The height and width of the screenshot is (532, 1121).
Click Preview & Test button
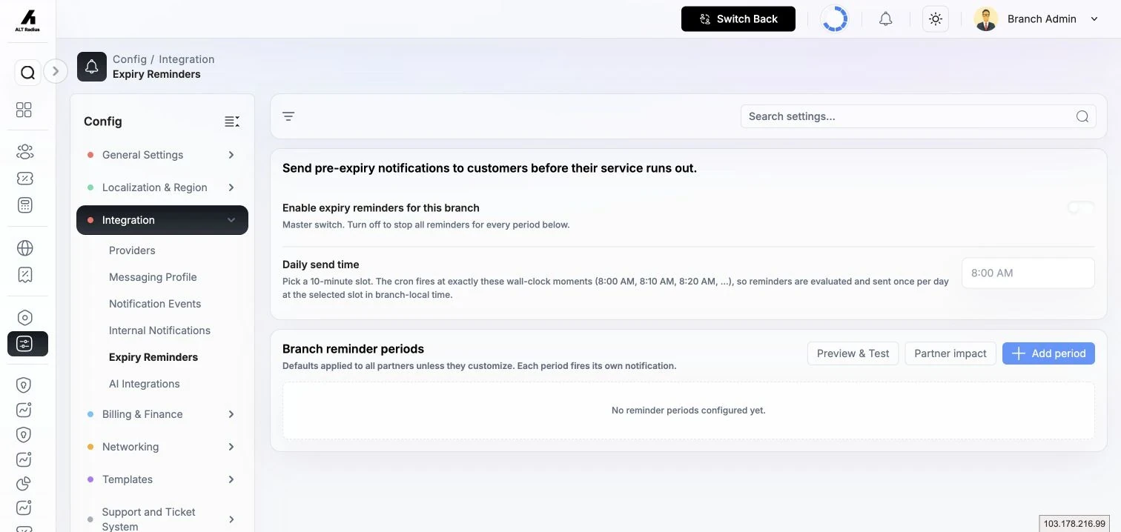click(x=853, y=353)
